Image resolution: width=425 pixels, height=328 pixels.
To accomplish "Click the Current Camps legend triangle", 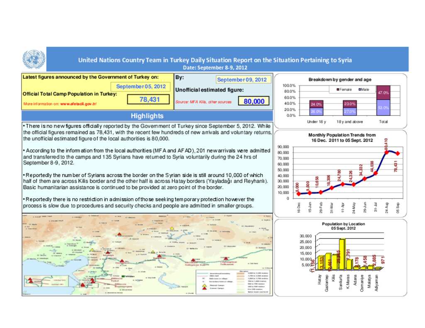I will [x=204, y=288].
